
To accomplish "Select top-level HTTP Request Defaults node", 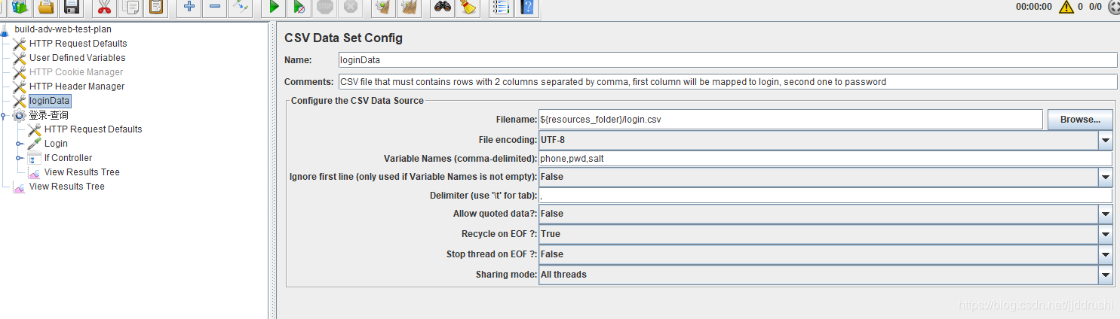I will pyautogui.click(x=78, y=44).
